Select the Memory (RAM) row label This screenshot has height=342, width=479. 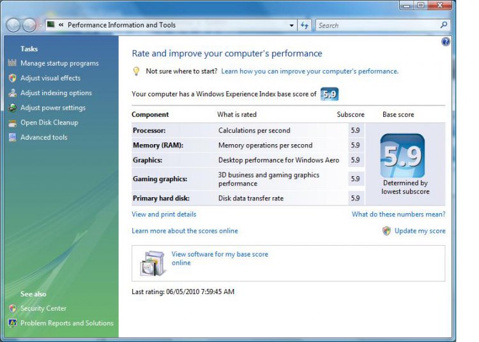click(158, 145)
